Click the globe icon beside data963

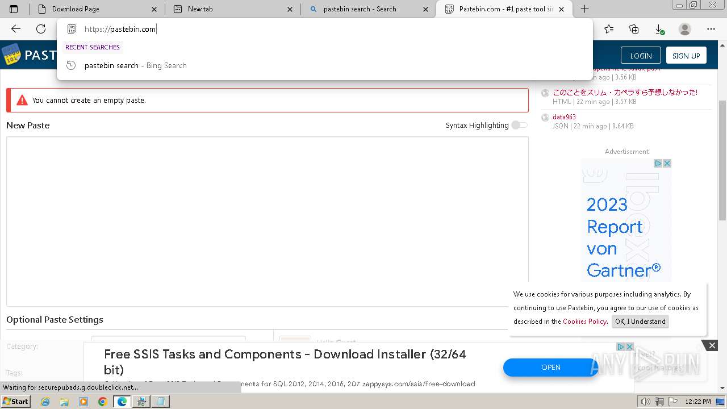[545, 118]
